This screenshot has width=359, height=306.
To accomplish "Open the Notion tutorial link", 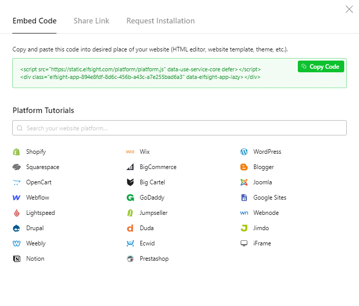I will click(35, 259).
